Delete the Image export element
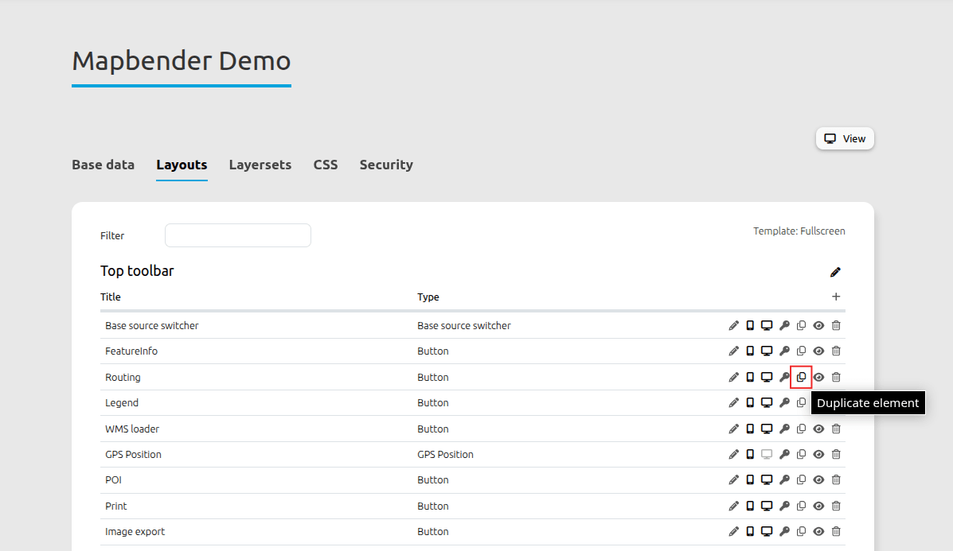This screenshot has height=551, width=953. [836, 532]
